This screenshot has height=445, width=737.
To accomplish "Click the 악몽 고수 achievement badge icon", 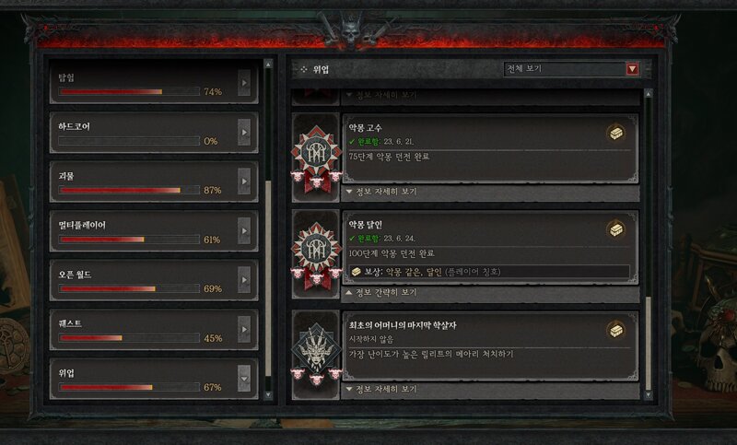I will pos(316,158).
